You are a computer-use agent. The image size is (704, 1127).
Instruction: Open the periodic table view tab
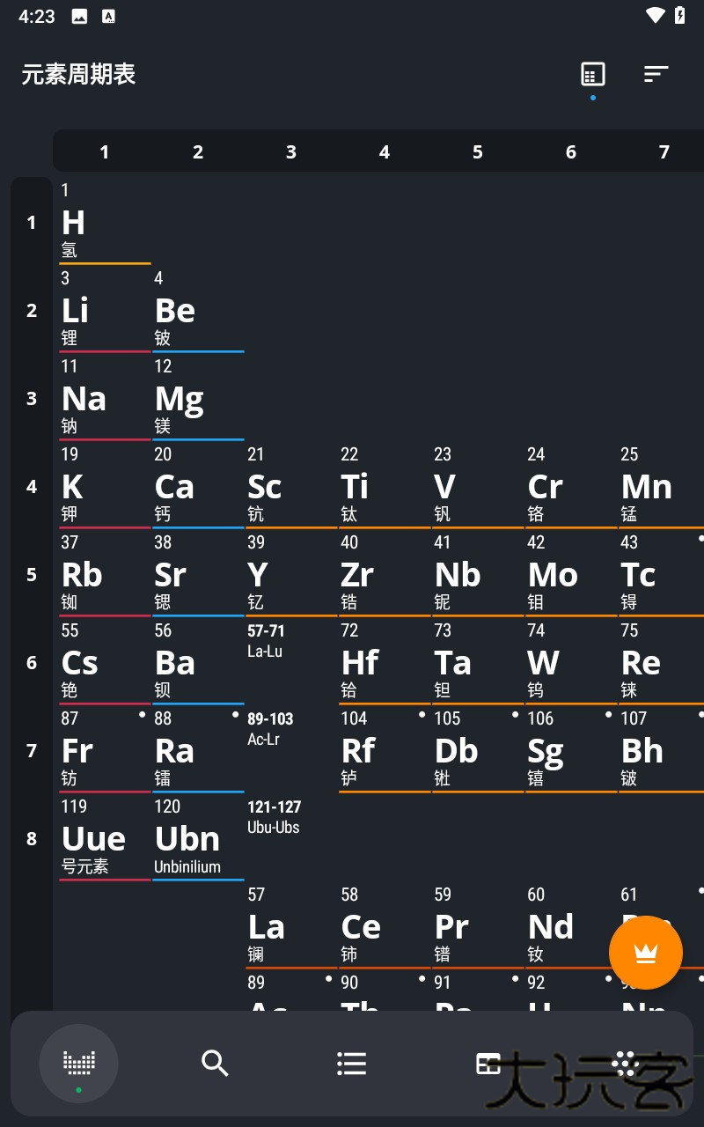78,1063
